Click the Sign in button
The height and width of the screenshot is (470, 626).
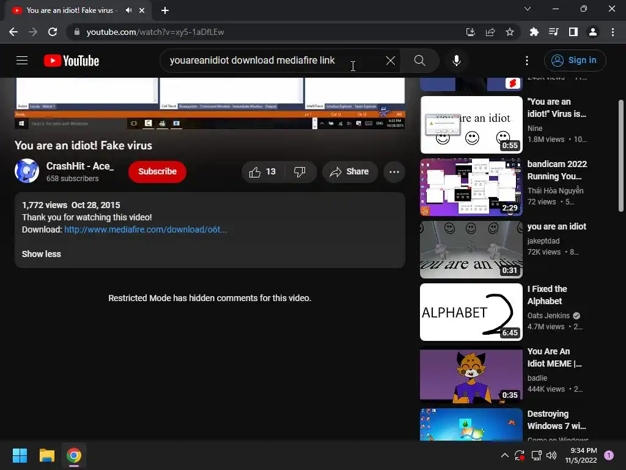tap(575, 61)
